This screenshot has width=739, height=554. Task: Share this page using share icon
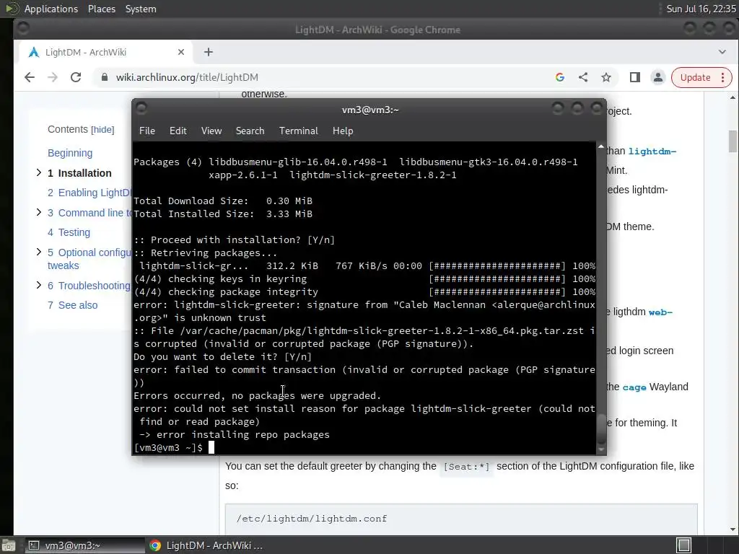click(583, 77)
